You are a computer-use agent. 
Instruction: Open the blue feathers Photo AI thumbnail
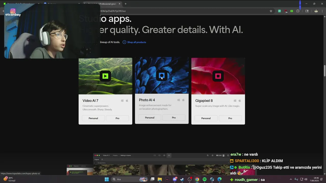(x=162, y=75)
